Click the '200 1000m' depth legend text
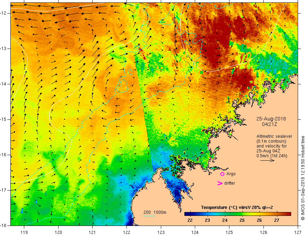305x236 pixels. pyautogui.click(x=155, y=212)
